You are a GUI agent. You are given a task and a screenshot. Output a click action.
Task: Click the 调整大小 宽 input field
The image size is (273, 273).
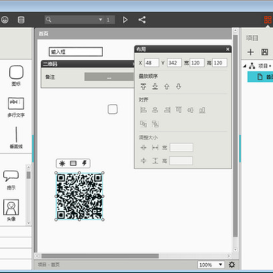coord(181,148)
